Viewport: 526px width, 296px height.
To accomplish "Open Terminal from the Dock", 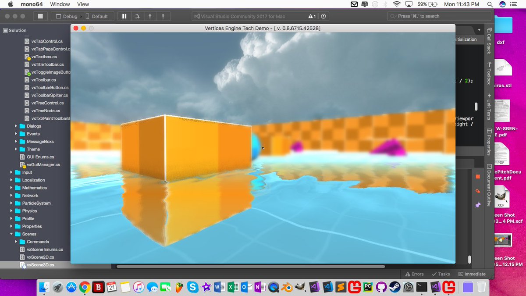I will (422, 287).
